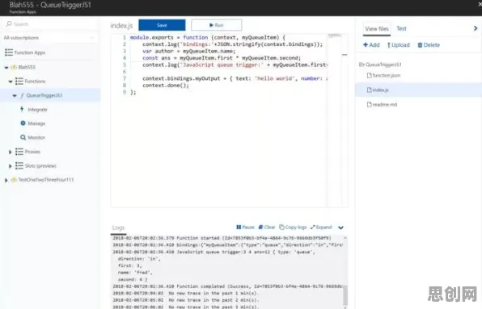This screenshot has height=309, width=482.
Task: Collapse the Blah555 tree node
Action: click(x=6, y=68)
